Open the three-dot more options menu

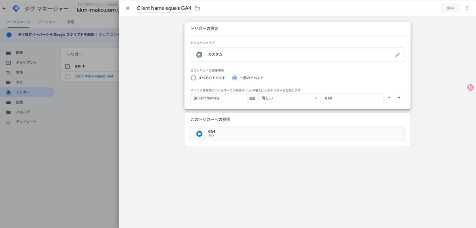(467, 8)
